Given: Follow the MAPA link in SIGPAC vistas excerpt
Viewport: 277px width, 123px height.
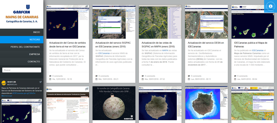Looking at the screenshot, I should coord(165,50).
